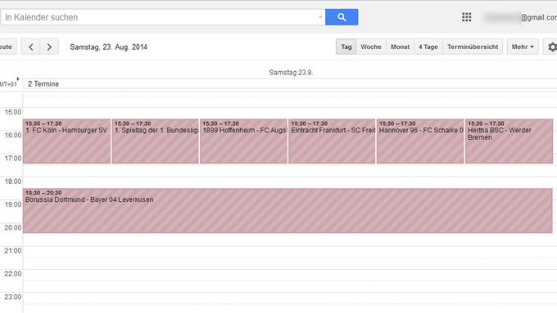Open Hertha BSC - Werder Bremen event
The image size is (557, 313).
509,141
